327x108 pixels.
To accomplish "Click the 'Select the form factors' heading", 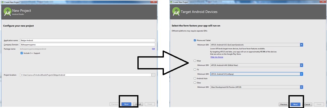I will click(x=196, y=26).
